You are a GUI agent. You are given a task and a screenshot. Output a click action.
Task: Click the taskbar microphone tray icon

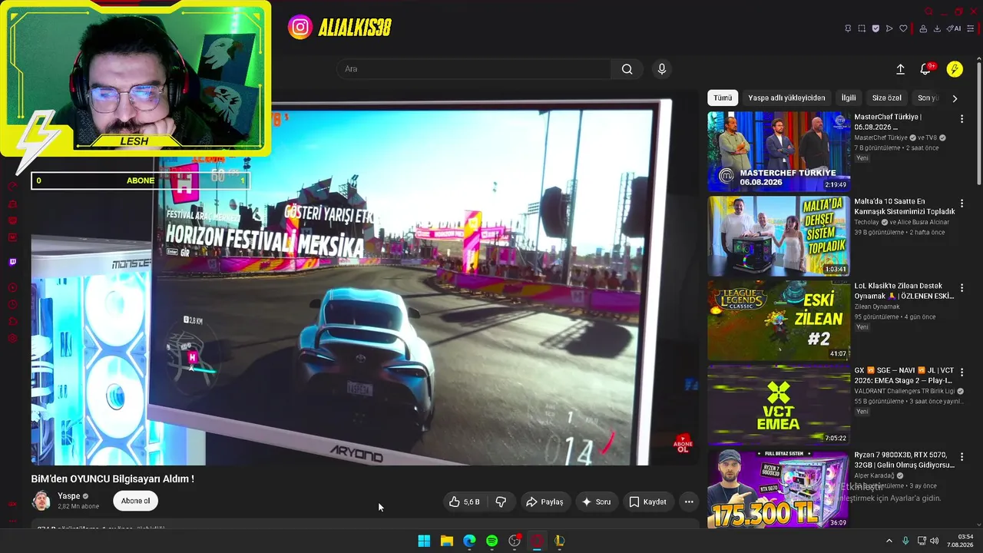pyautogui.click(x=905, y=541)
